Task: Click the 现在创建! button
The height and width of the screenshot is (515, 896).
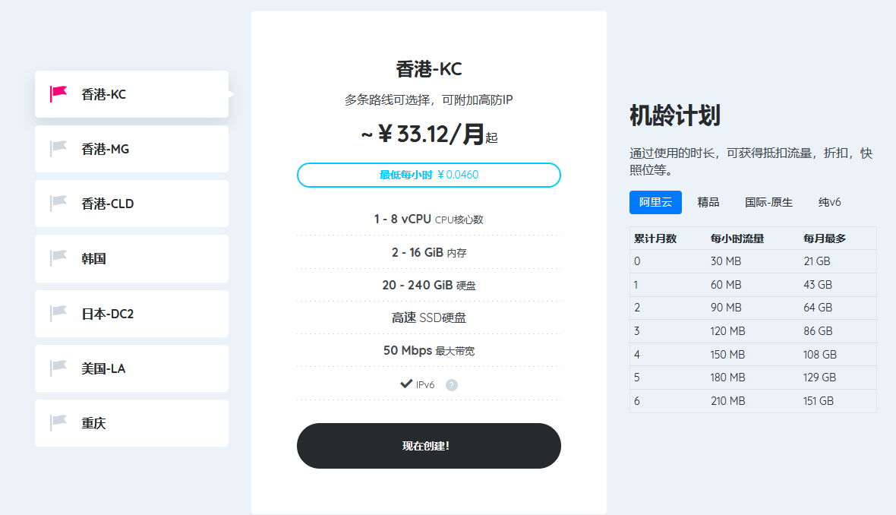Action: click(428, 446)
